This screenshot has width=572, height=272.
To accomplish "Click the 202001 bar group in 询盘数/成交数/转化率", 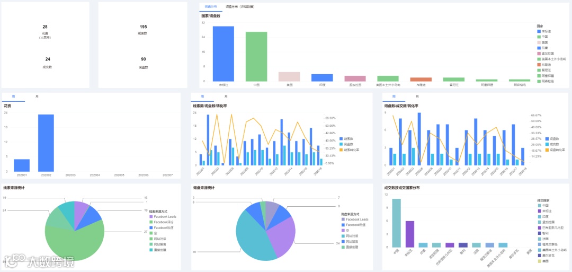I will (x=393, y=156).
